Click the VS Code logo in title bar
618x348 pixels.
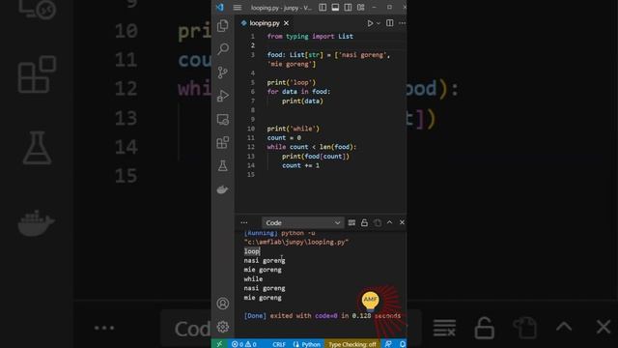click(x=220, y=7)
